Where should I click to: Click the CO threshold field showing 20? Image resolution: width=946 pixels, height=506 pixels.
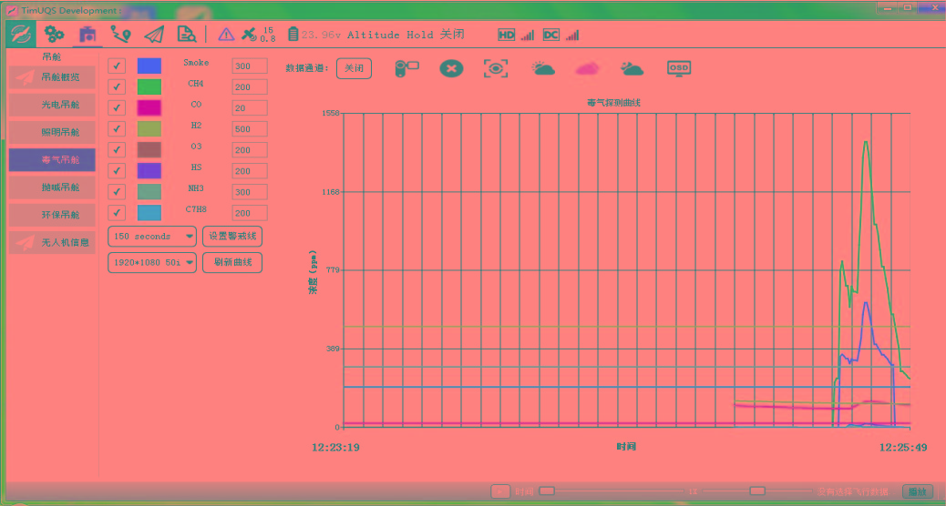click(250, 107)
